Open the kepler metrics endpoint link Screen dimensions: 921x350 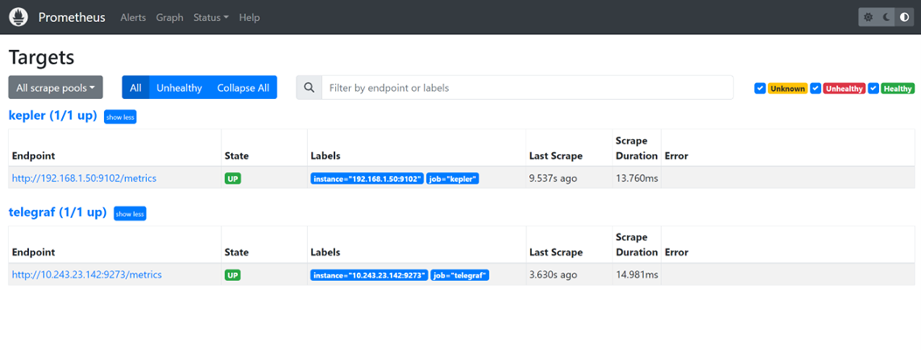[x=84, y=178]
